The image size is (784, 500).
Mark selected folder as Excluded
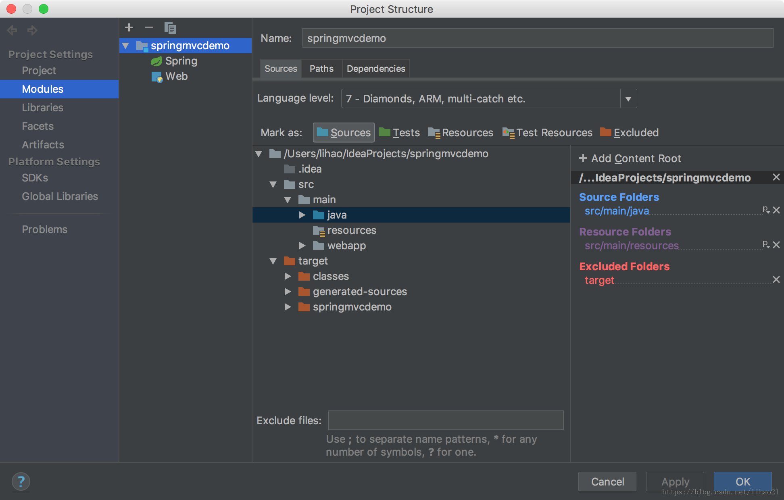click(629, 133)
